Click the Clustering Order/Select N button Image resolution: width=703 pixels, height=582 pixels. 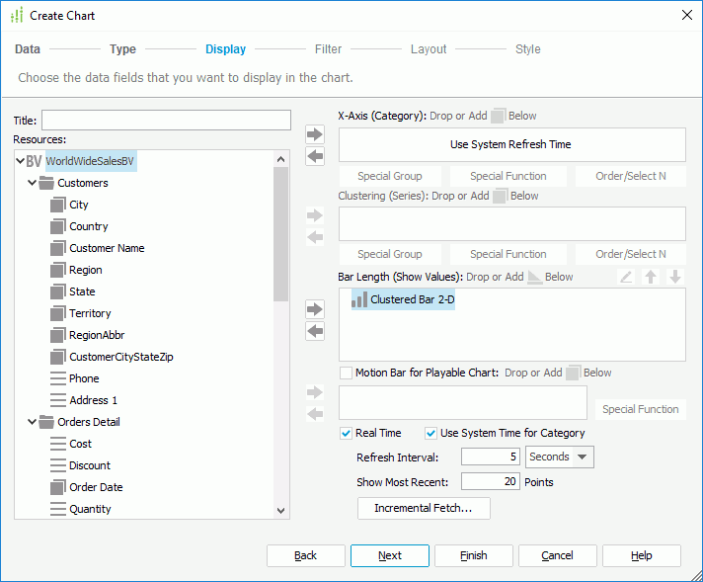click(x=631, y=254)
